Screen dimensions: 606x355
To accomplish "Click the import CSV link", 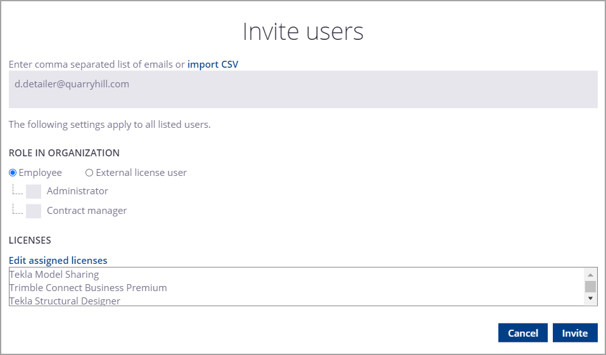I will (213, 64).
